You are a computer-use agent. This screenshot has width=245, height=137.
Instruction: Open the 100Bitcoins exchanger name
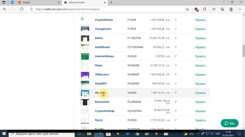[x=102, y=75]
